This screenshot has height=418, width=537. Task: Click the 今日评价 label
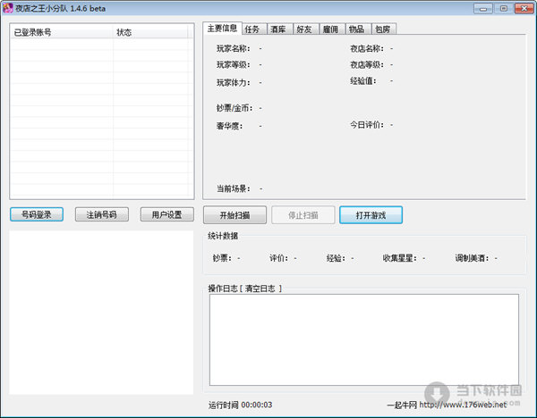point(367,125)
